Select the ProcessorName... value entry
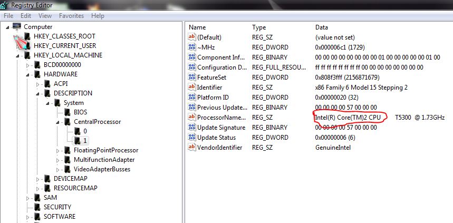453x223 pixels. pyautogui.click(x=222, y=117)
